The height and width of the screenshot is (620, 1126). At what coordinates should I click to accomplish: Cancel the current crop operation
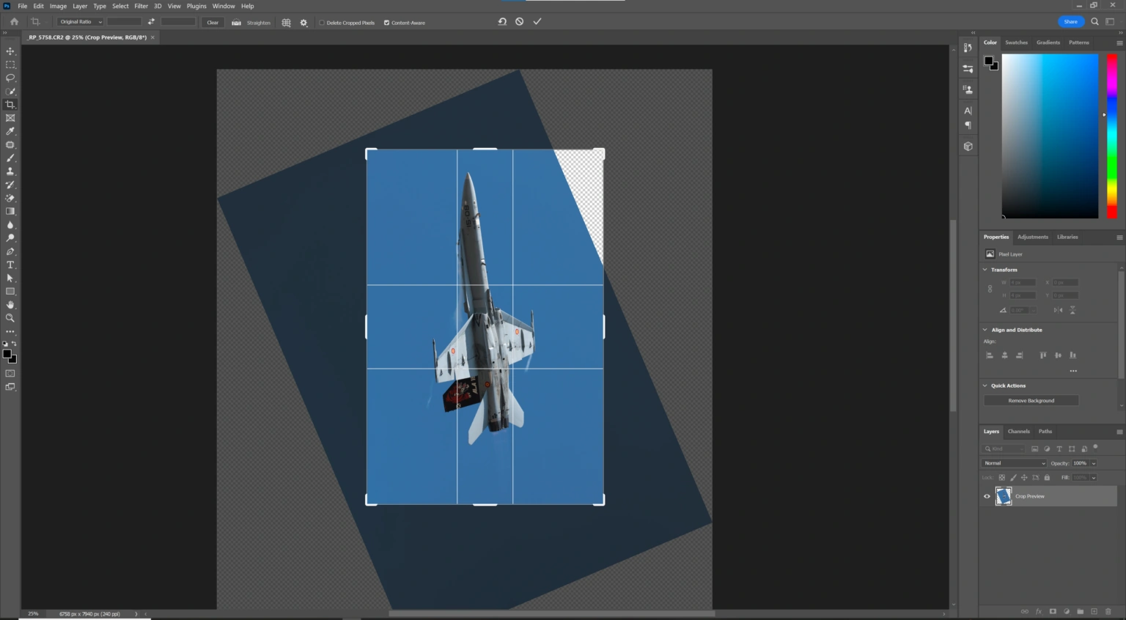tap(520, 22)
